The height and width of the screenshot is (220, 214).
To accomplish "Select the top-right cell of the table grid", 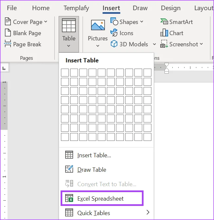I will pyautogui.click(x=147, y=72).
